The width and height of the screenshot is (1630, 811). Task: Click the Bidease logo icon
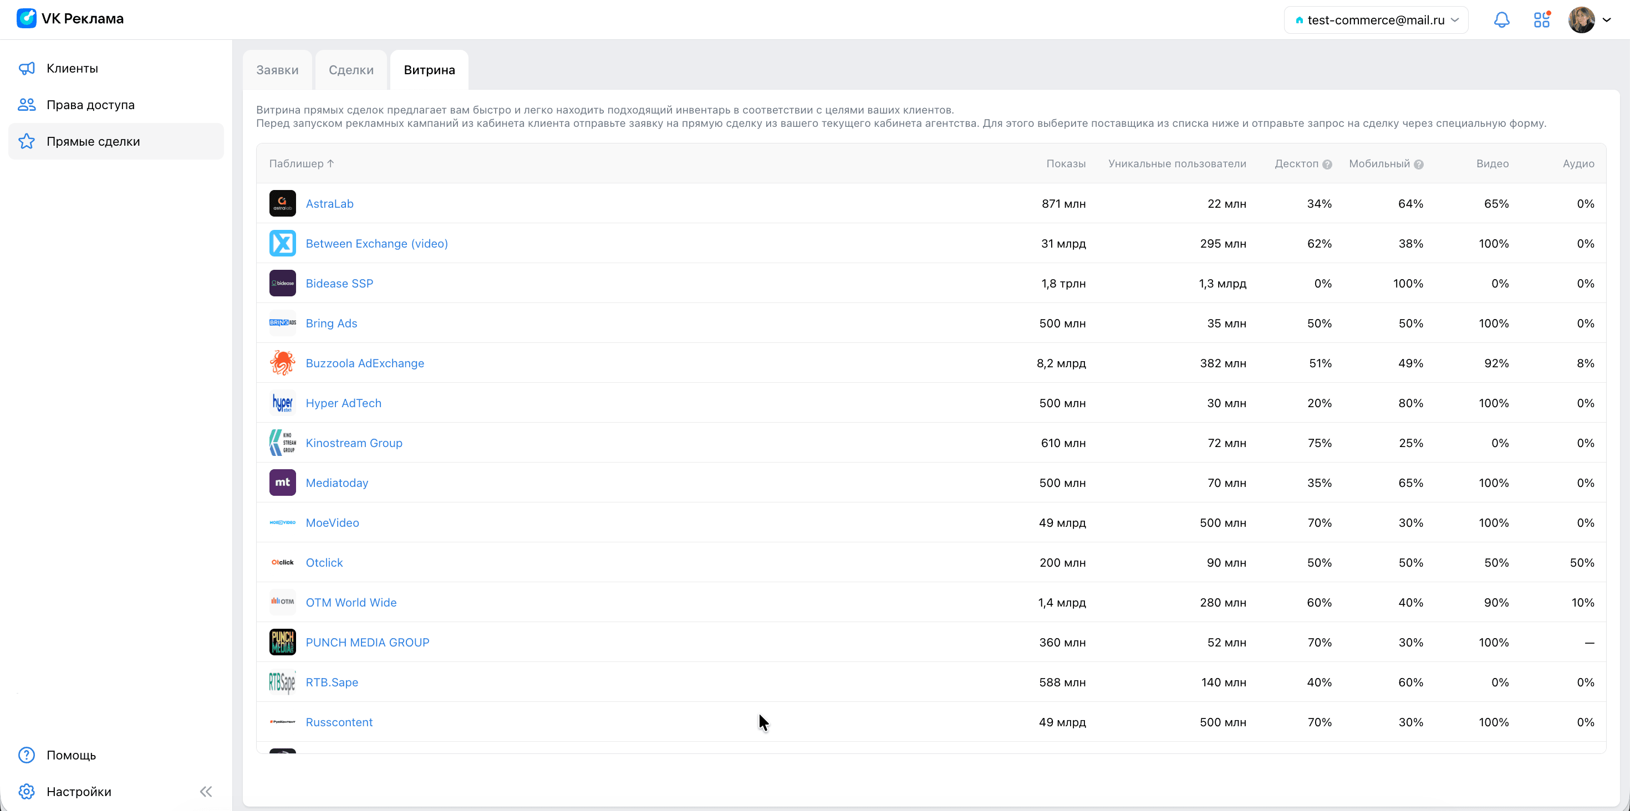282,283
